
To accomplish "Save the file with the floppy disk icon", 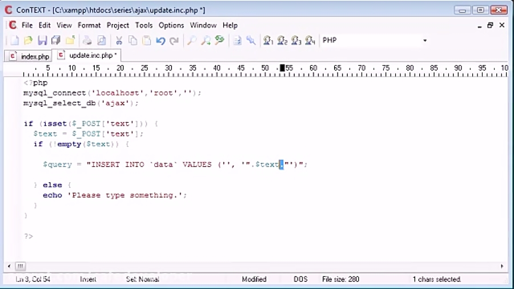I will [x=42, y=41].
